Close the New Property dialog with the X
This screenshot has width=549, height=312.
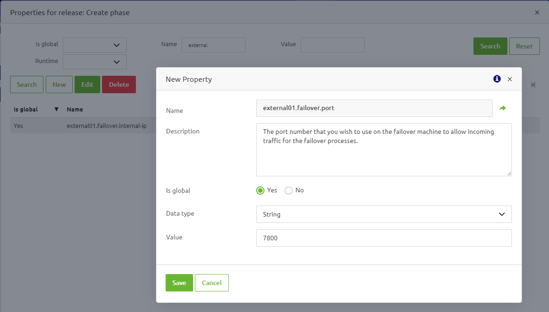click(510, 79)
